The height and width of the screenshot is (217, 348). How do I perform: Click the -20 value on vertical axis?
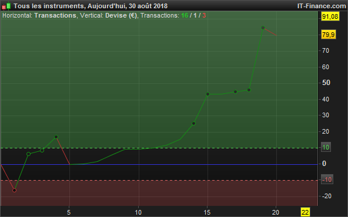(327, 196)
